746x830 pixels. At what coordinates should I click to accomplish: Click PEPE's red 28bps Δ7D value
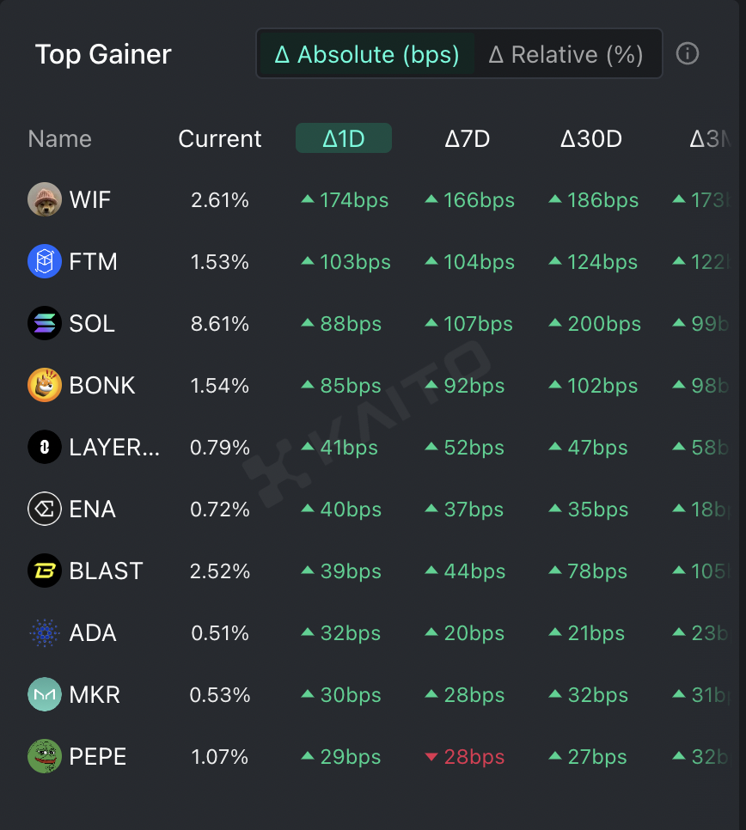pos(474,757)
